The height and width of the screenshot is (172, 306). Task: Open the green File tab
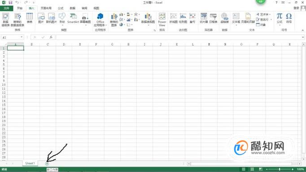click(x=6, y=8)
